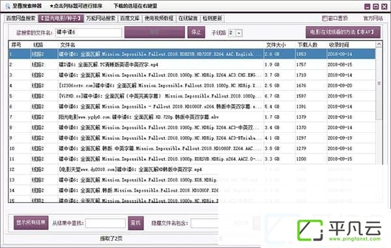Focus the 从结果中查找 input field
391x248 pixels.
pyautogui.click(x=105, y=223)
